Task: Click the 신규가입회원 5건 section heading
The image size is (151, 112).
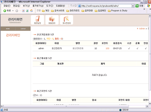Action: tap(45, 35)
